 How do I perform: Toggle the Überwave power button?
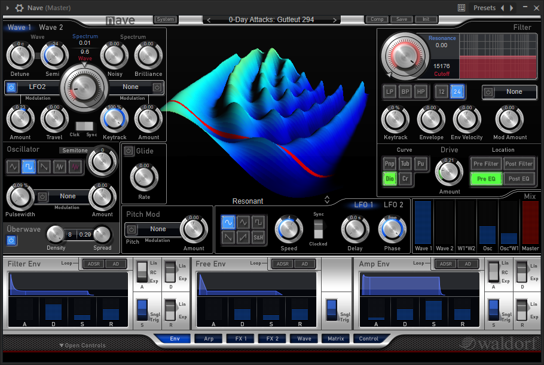pyautogui.click(x=12, y=241)
